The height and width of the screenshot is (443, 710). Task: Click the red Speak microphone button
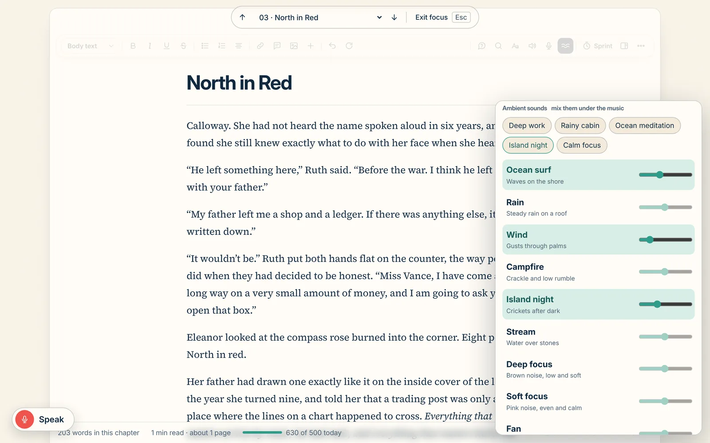(43, 419)
